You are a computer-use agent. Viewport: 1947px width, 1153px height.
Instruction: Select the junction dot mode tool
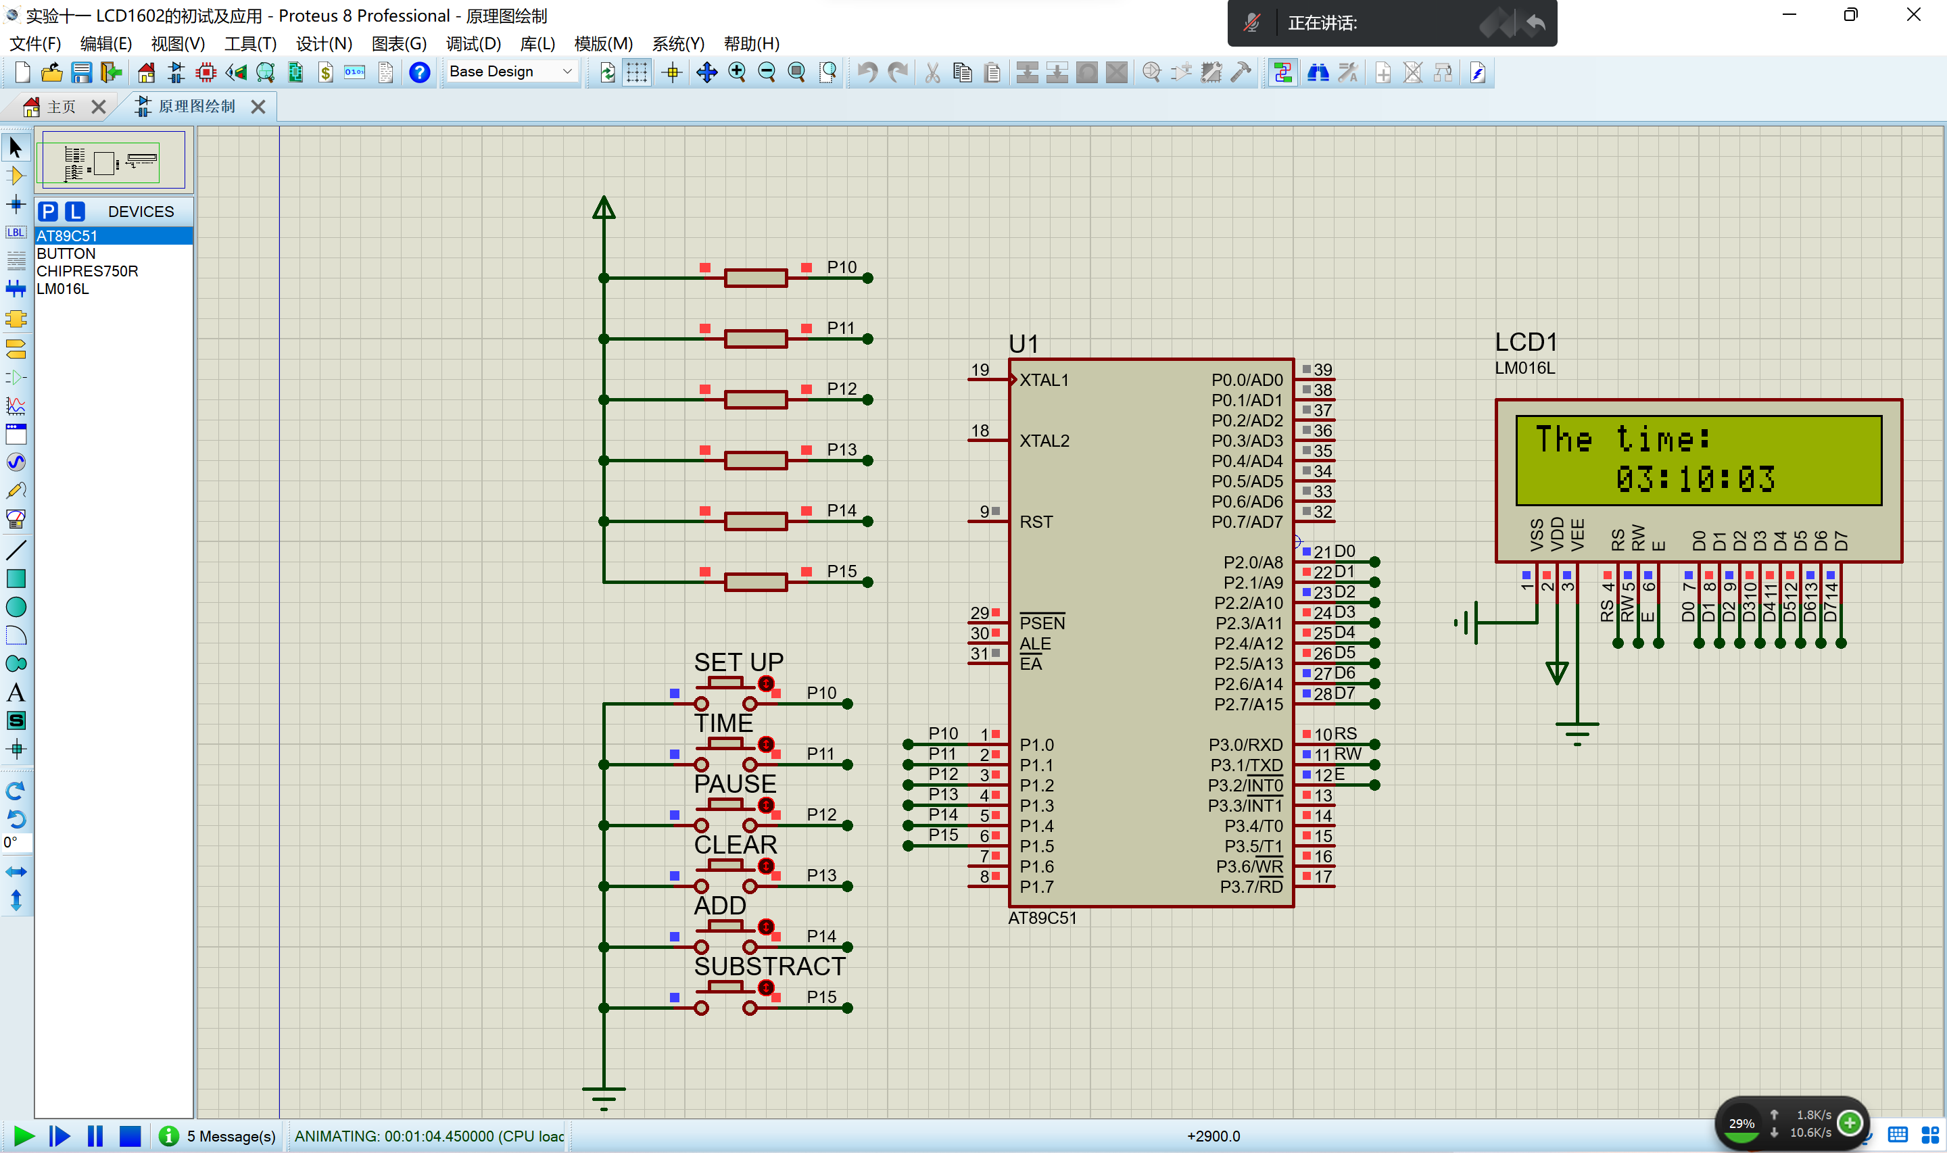pos(16,204)
